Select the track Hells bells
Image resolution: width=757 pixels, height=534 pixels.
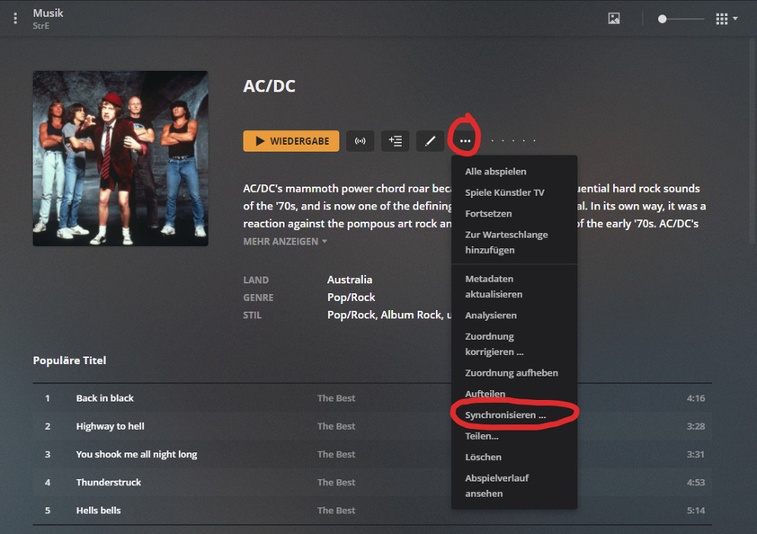tap(99, 511)
